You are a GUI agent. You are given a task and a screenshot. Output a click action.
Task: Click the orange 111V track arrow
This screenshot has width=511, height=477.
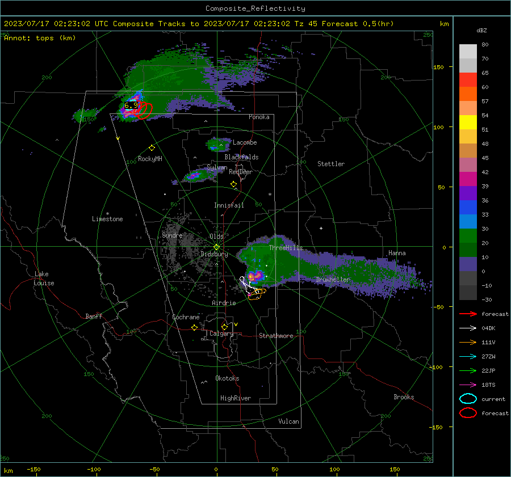point(468,342)
